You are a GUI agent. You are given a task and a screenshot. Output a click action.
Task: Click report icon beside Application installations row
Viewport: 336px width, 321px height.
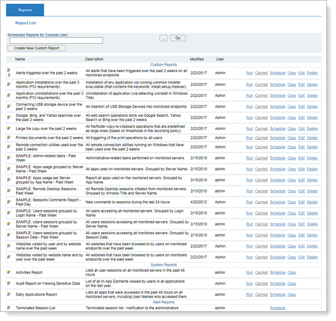pos(9,82)
